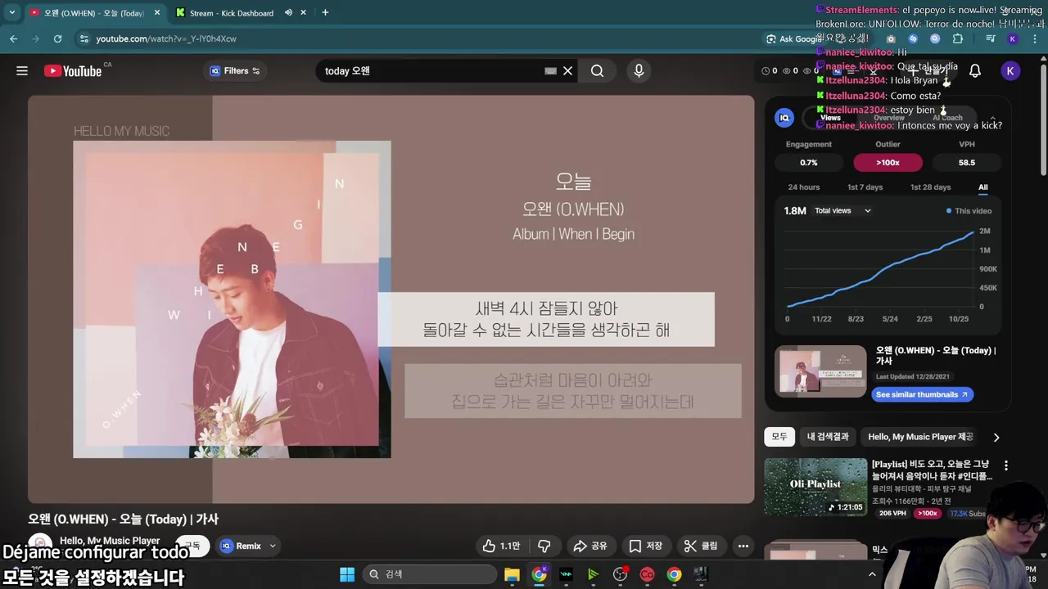1048x589 pixels.
Task: Toggle the This video chart legend
Action: 969,211
